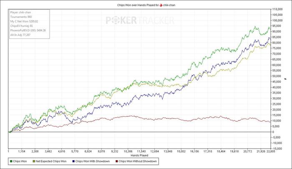Image resolution: width=292 pixels, height=169 pixels.
Task: Click x-axis tick label '13,848'
Action: (x=168, y=151)
